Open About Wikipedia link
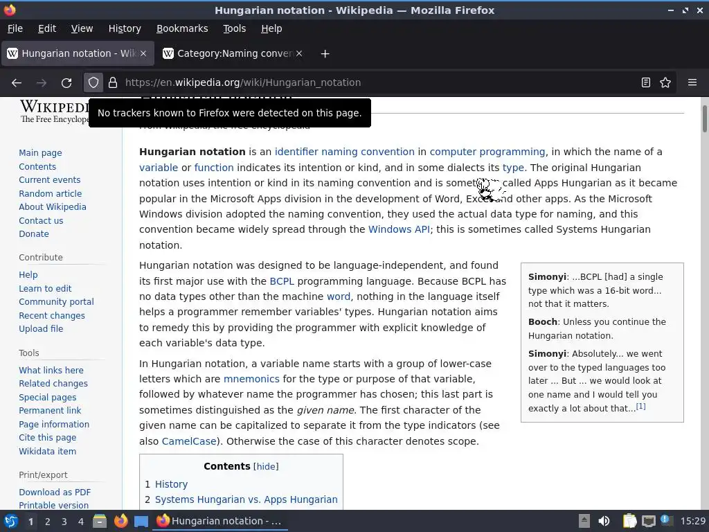This screenshot has height=532, width=709. tap(53, 206)
